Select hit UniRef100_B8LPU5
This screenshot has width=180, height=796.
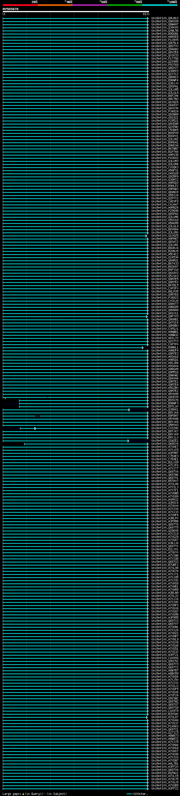point(165,292)
